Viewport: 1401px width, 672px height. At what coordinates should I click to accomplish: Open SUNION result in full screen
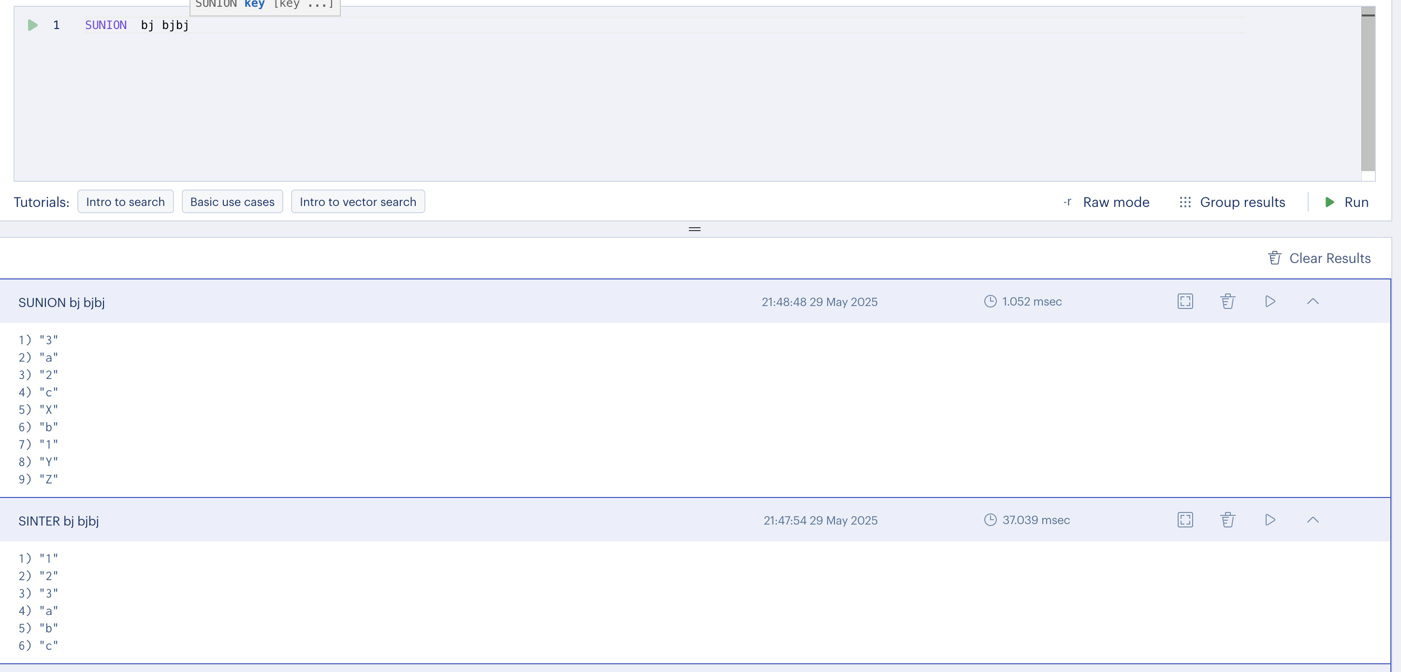click(x=1185, y=301)
